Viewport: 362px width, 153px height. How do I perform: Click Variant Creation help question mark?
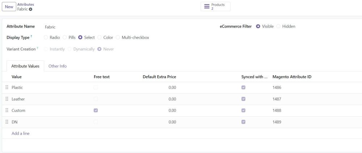pyautogui.click(x=37, y=48)
